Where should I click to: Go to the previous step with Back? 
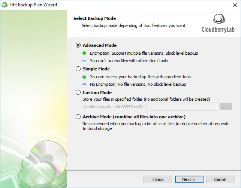point(158,179)
